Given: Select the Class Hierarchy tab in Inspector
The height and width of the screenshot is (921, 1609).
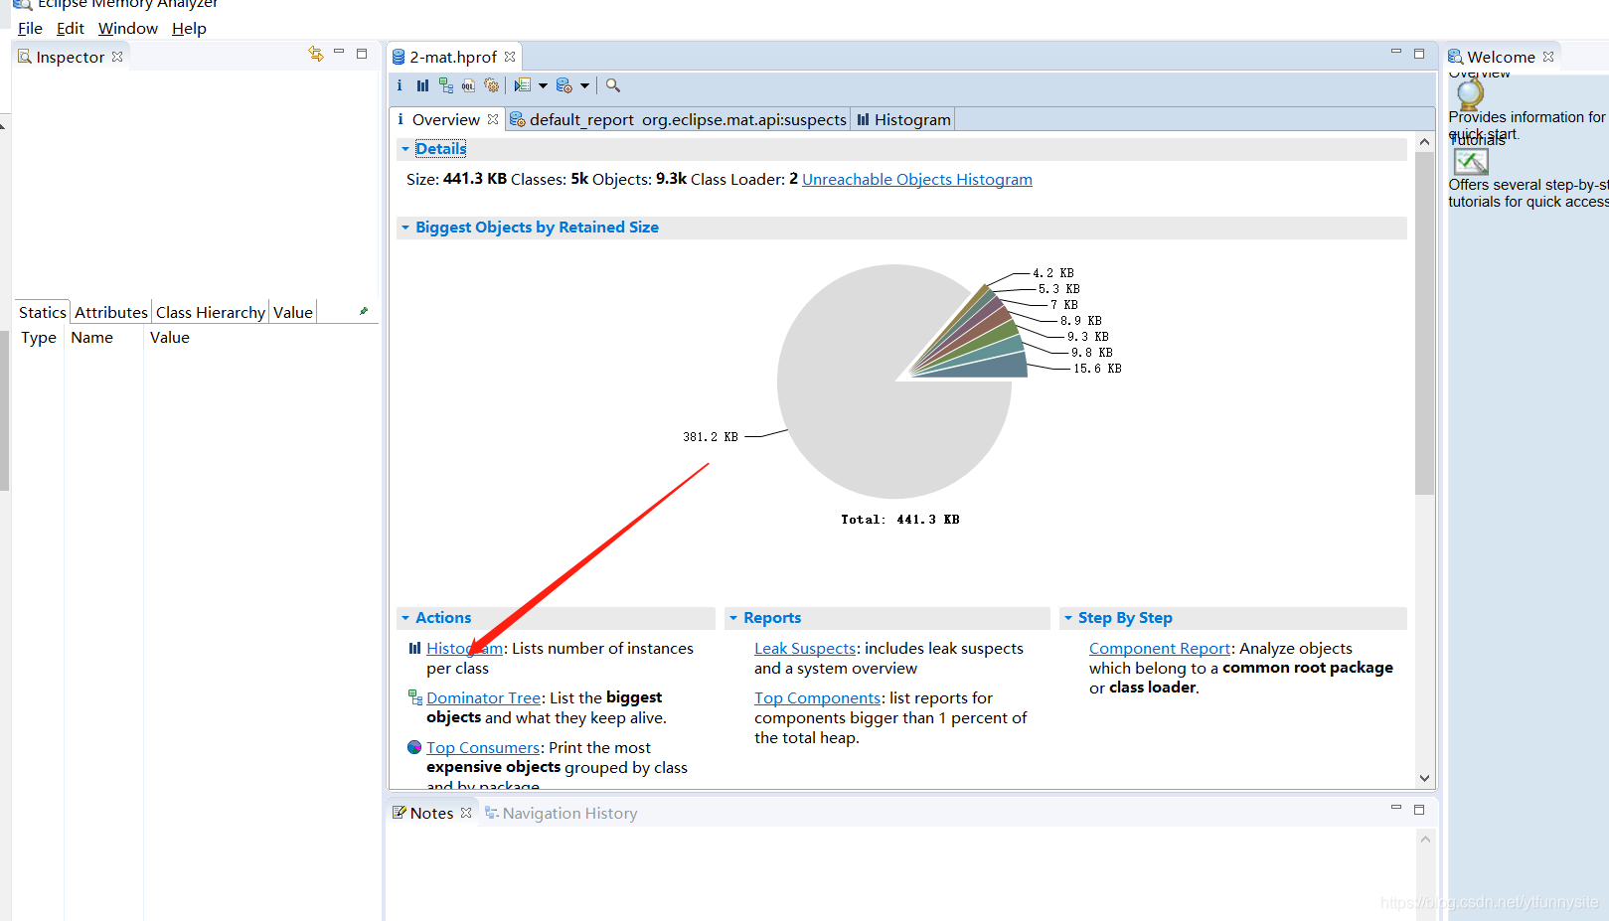Looking at the screenshot, I should coord(211,312).
